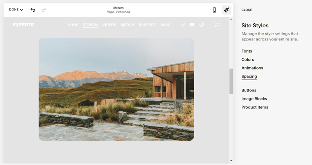Toggle the Site Styles paintbrush icon

[227, 10]
